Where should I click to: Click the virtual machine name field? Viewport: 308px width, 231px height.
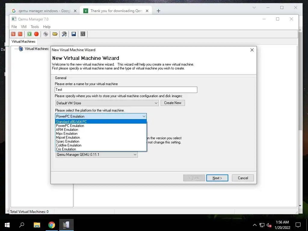click(x=126, y=90)
